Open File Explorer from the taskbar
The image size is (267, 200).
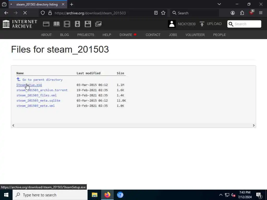point(94,195)
